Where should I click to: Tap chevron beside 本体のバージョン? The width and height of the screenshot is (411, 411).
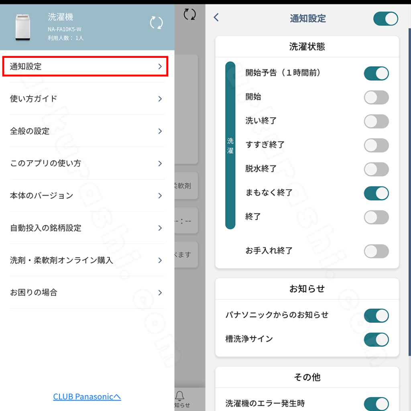click(x=160, y=195)
